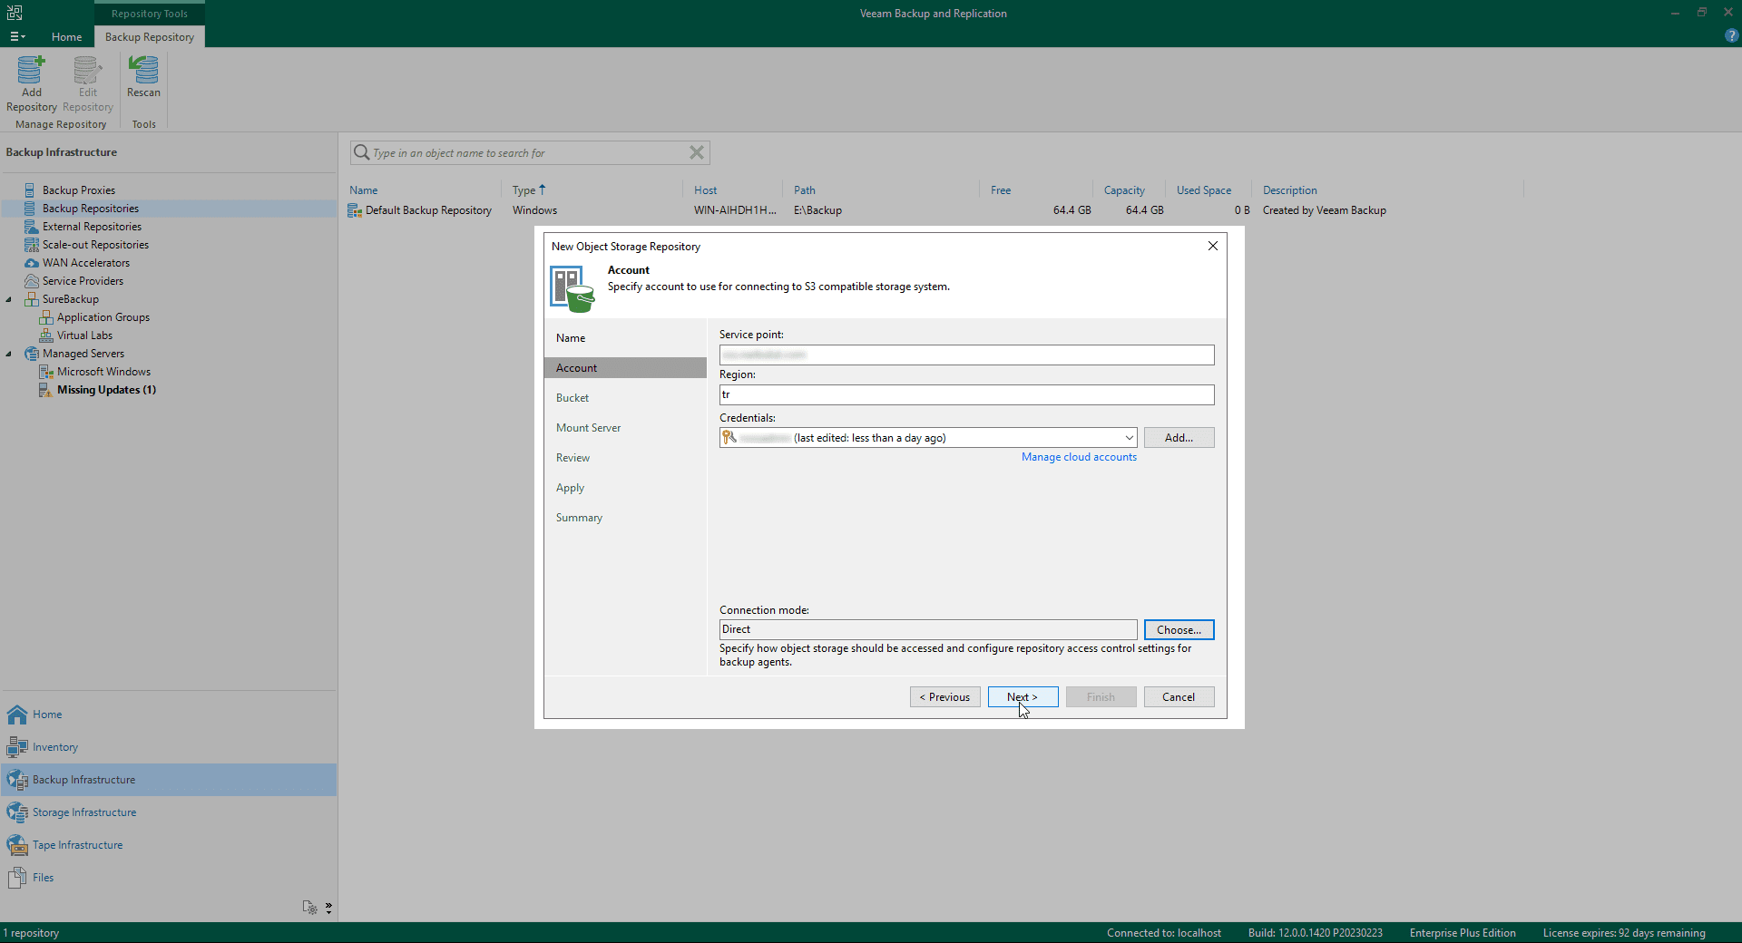Click the Region input field

(966, 395)
